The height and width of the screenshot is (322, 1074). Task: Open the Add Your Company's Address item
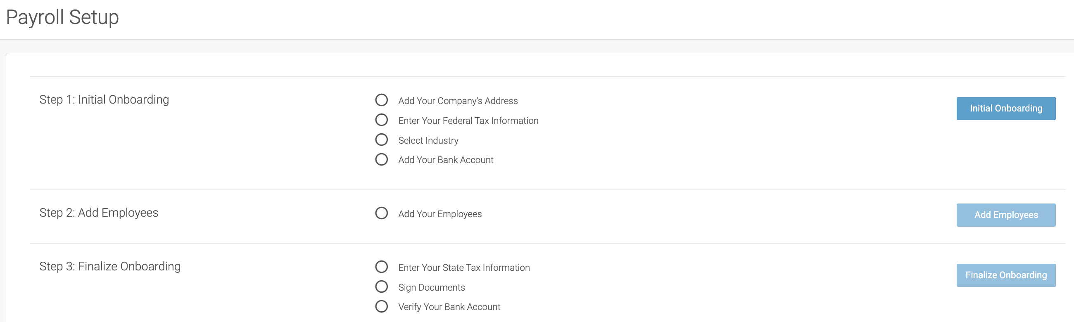(x=457, y=101)
